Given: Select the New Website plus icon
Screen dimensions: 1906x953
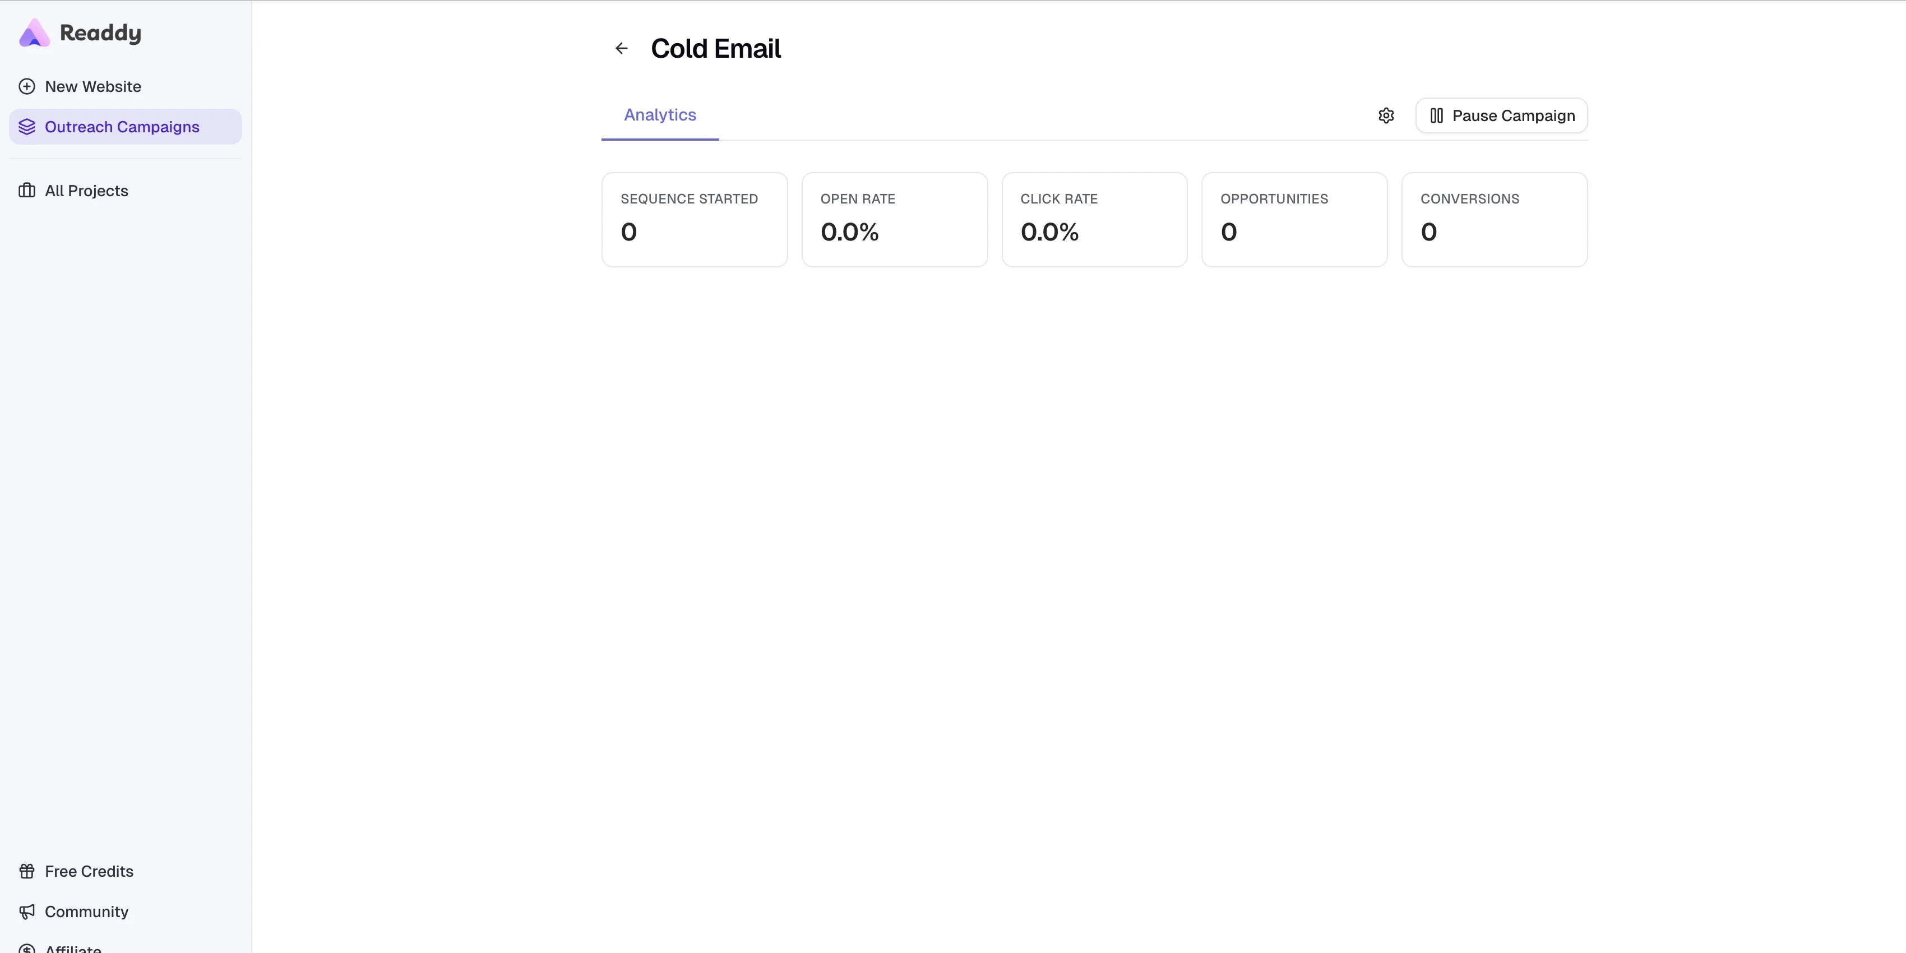Looking at the screenshot, I should (27, 86).
